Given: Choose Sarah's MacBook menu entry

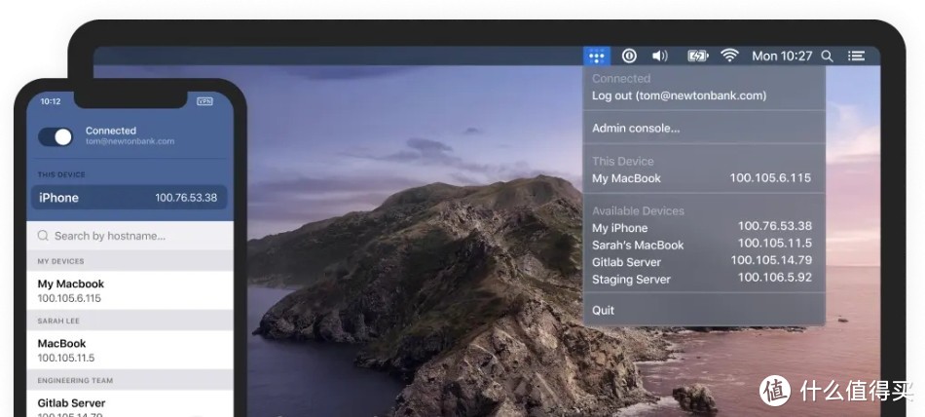Looking at the screenshot, I should coord(704,245).
